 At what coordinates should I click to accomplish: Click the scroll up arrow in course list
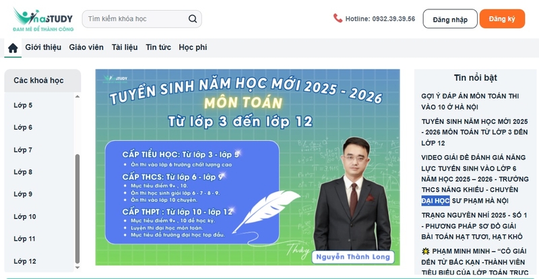pyautogui.click(x=77, y=96)
